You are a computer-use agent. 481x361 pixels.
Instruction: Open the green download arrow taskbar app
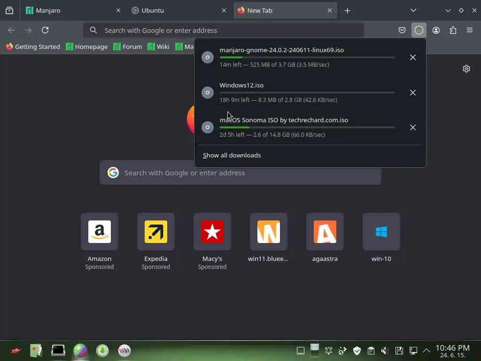(102, 351)
